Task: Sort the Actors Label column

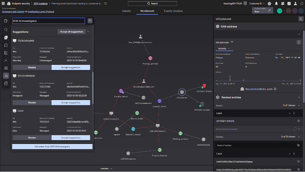Action: tap(289, 113)
